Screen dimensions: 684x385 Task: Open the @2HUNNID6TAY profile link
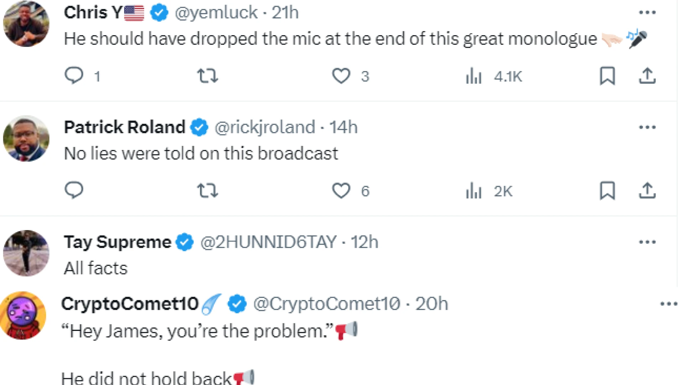[x=269, y=242]
